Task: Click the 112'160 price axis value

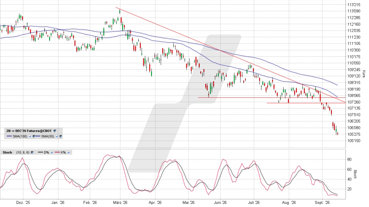Action: tap(354, 24)
